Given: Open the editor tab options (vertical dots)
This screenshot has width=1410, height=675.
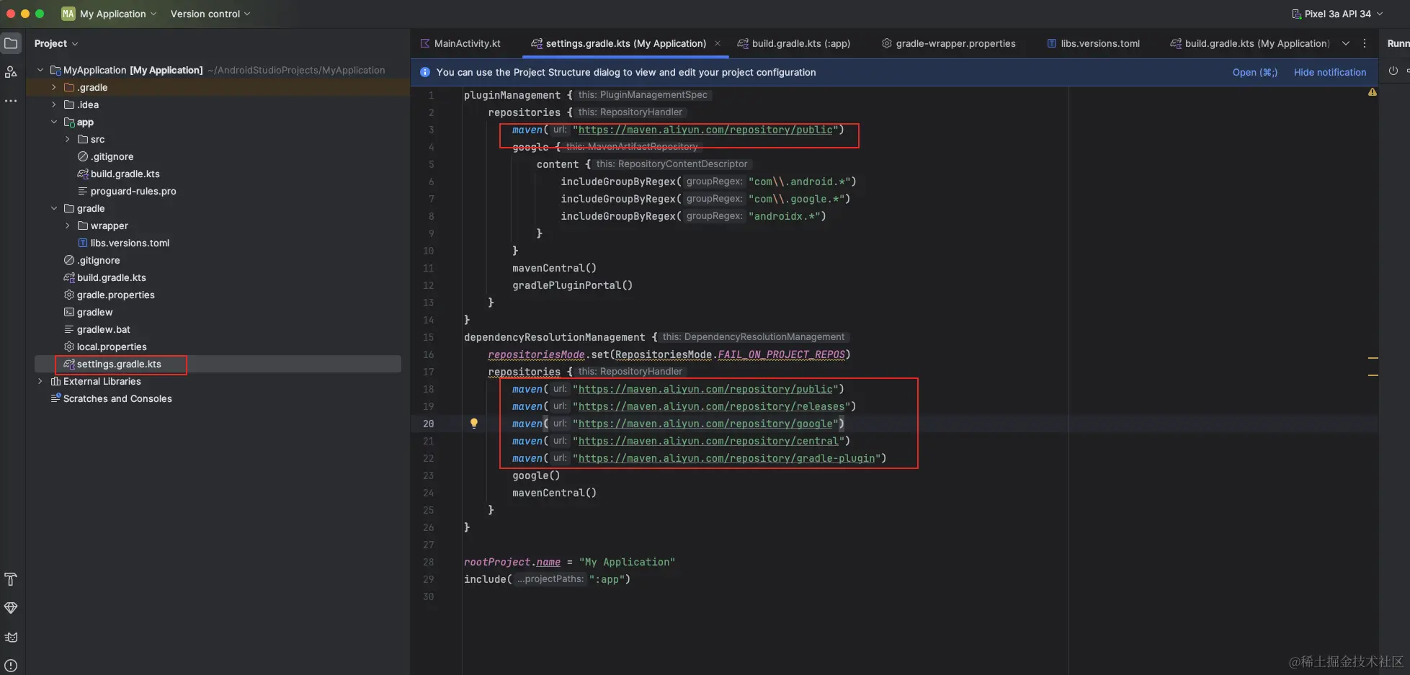Looking at the screenshot, I should click(1365, 43).
